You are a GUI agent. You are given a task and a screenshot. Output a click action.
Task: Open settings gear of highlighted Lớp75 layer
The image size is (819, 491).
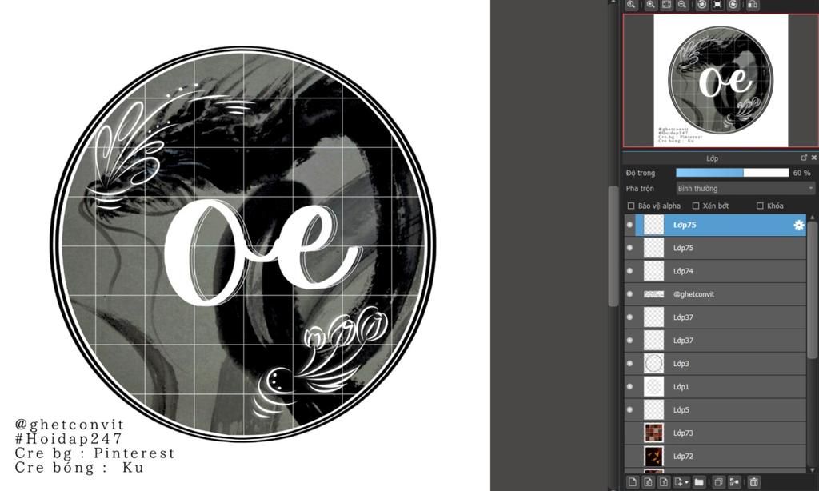coord(799,225)
